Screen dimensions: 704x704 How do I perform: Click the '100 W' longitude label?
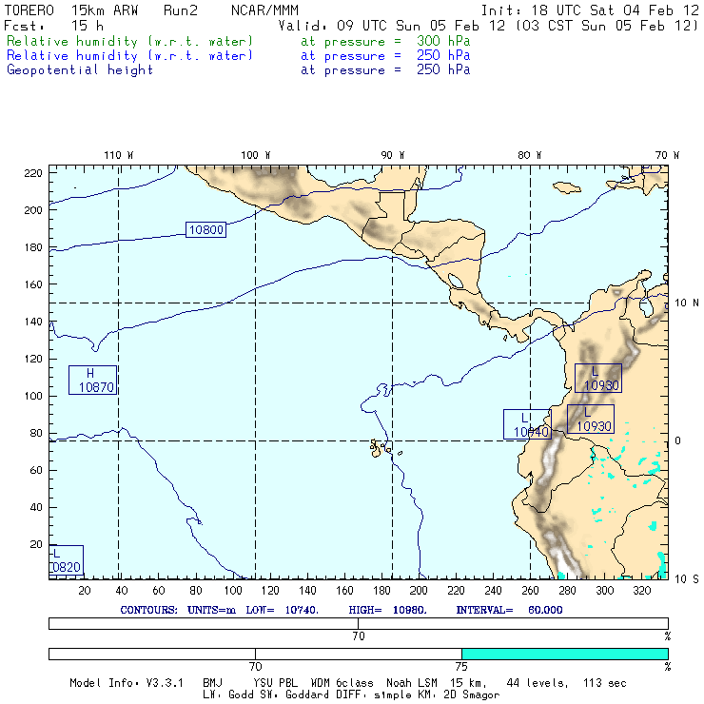[x=256, y=155]
